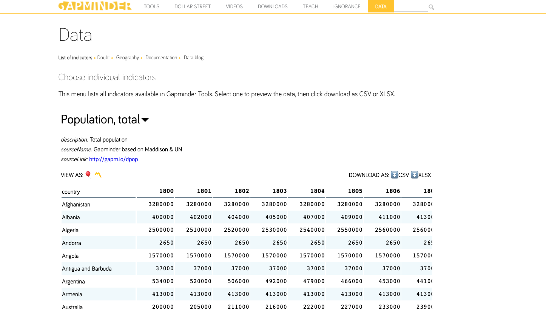Open the TEACH menu item
The image size is (546, 311).
pos(310,6)
